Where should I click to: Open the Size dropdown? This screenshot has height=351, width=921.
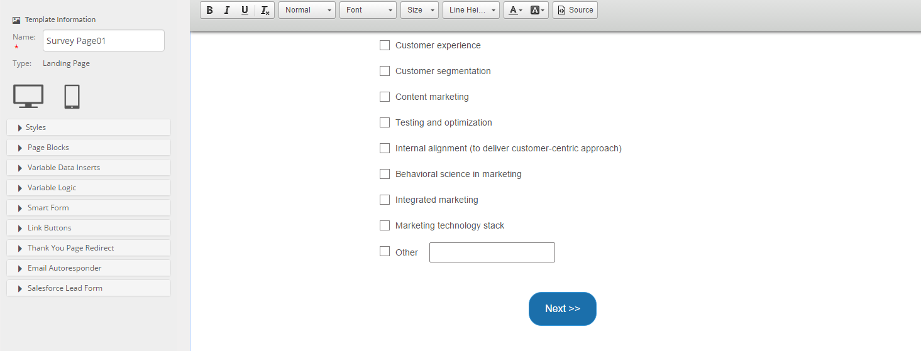coord(419,10)
